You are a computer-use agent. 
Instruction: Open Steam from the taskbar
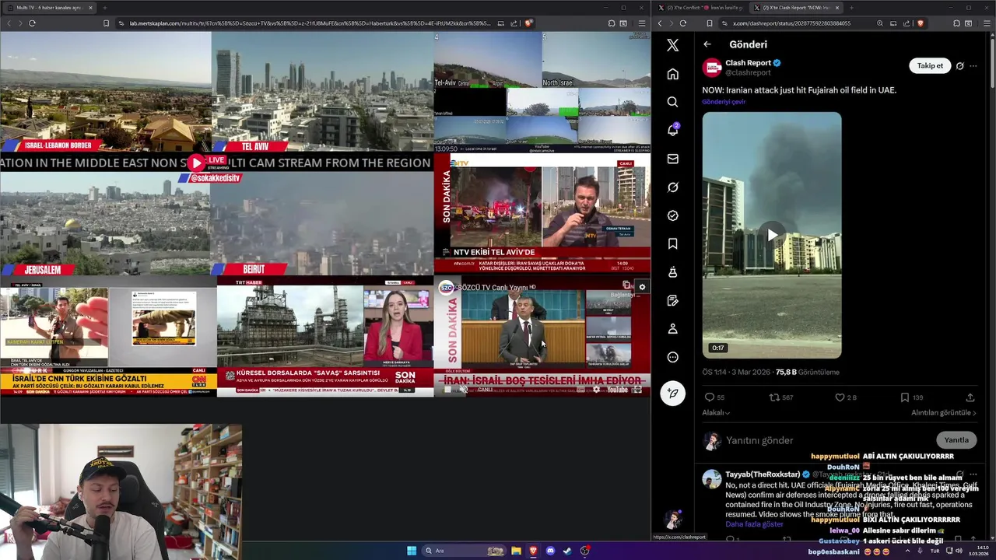[x=567, y=551]
